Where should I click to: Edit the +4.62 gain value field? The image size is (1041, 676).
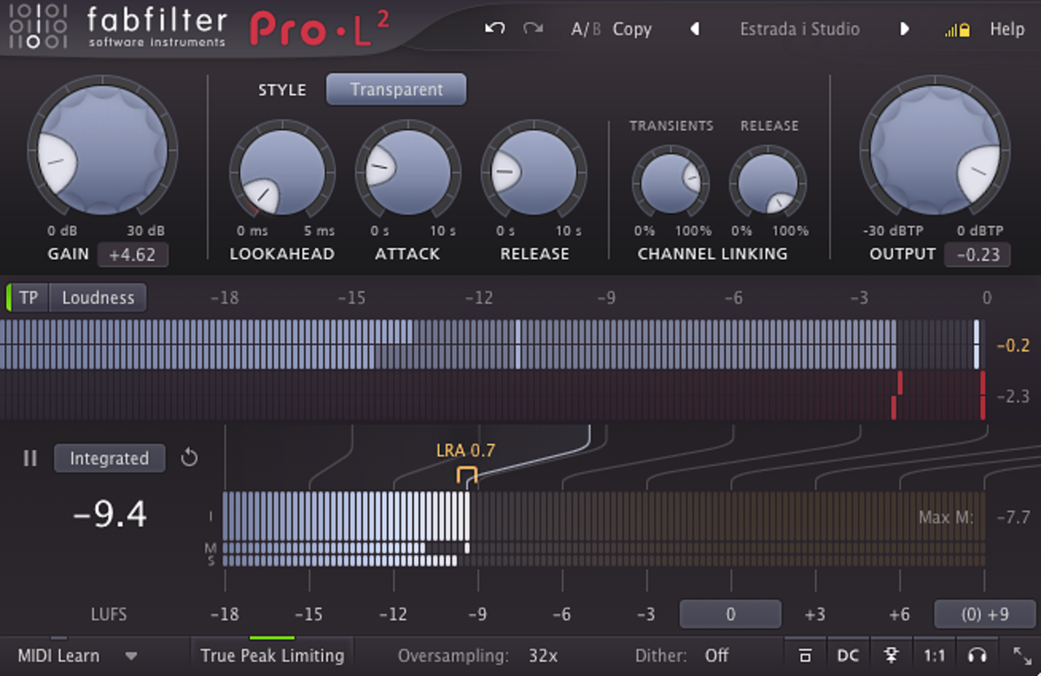click(x=132, y=254)
